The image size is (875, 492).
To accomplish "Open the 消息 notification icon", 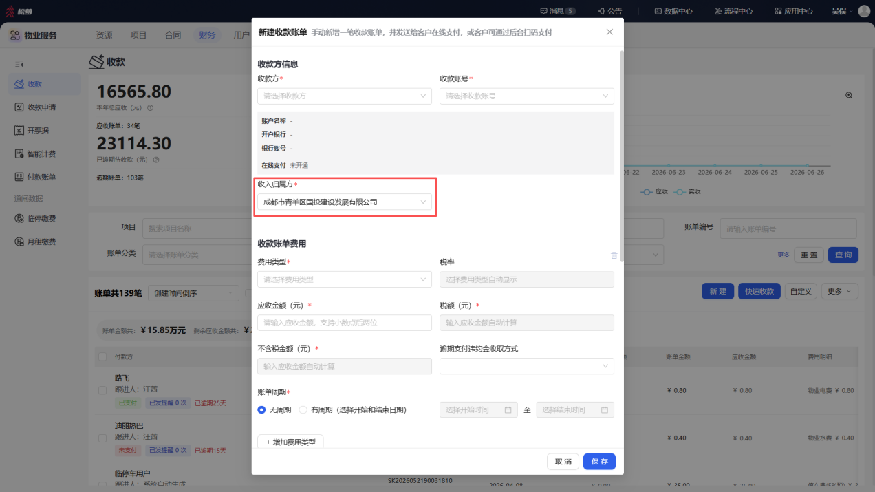I will click(x=544, y=11).
